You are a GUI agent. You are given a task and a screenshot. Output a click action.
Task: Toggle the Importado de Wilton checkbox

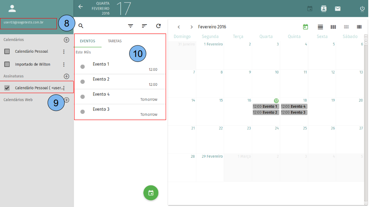(7, 64)
